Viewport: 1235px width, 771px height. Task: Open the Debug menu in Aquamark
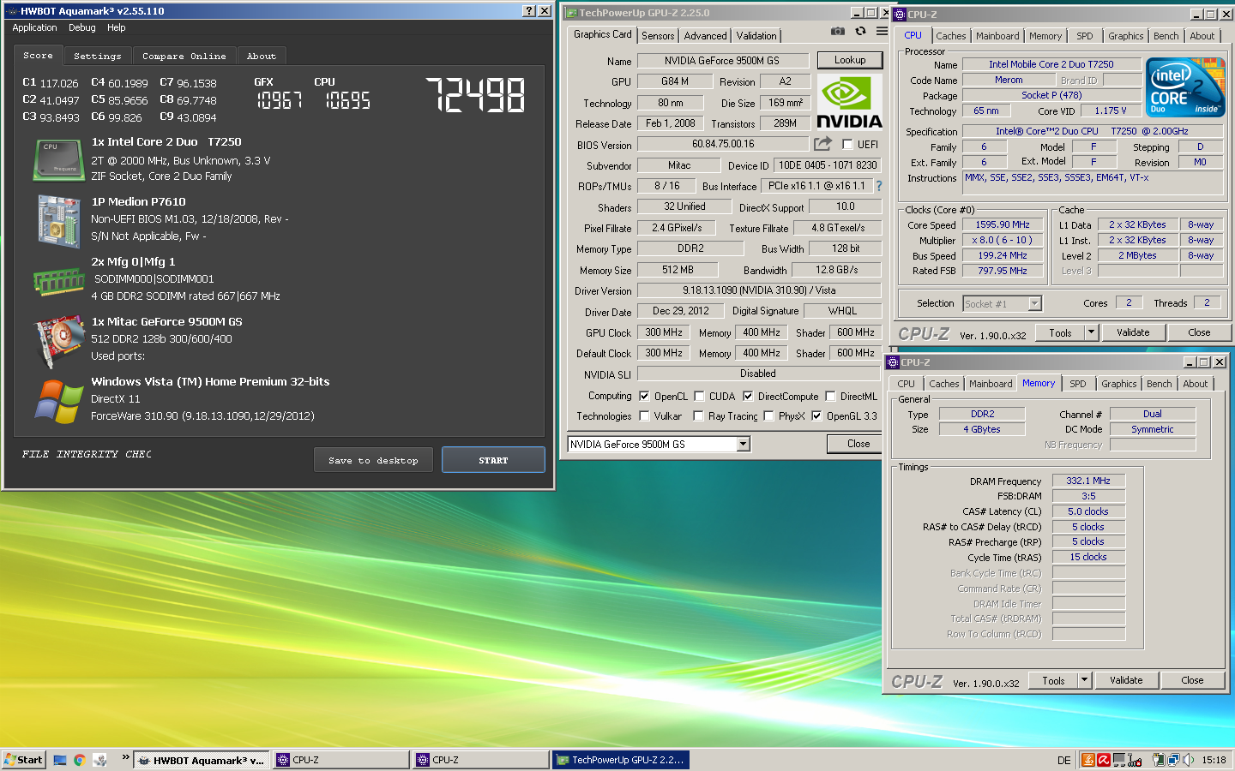tap(82, 27)
